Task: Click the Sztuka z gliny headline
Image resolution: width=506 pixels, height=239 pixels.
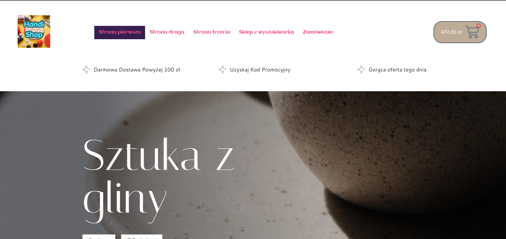Action: (159, 181)
